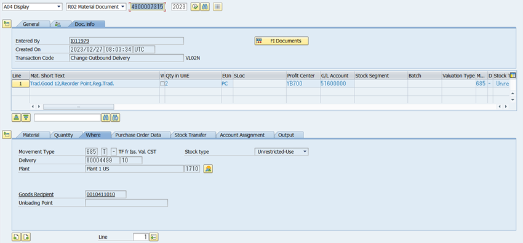The height and width of the screenshot is (243, 523).
Task: Click the document year field 2023
Action: (179, 7)
